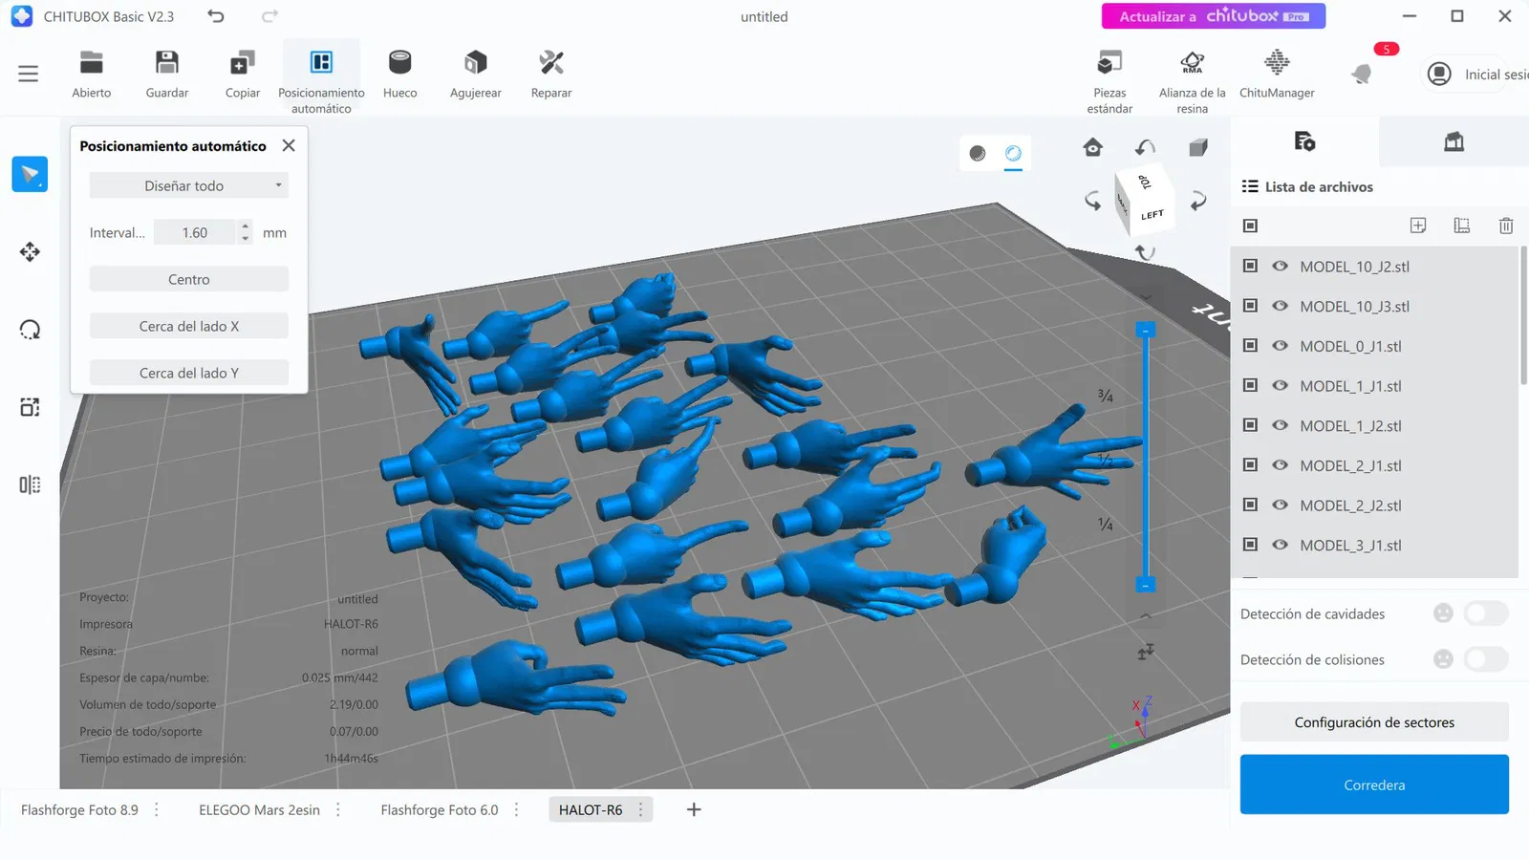Hide MODEL_1_J1.stl with eye icon
The width and height of the screenshot is (1529, 860).
coord(1281,386)
